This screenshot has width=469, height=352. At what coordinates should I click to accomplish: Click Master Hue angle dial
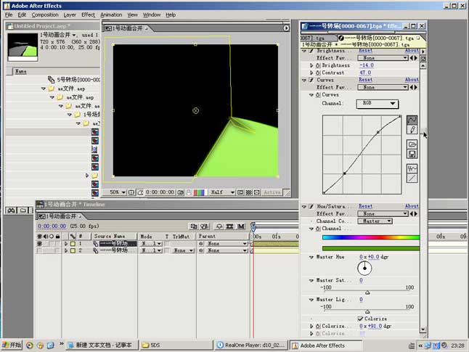(364, 268)
